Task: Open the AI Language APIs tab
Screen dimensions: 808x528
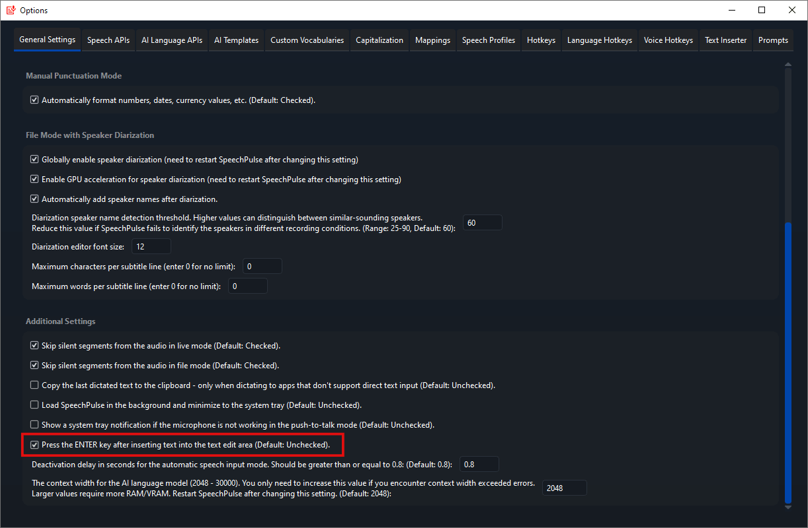Action: click(x=172, y=40)
